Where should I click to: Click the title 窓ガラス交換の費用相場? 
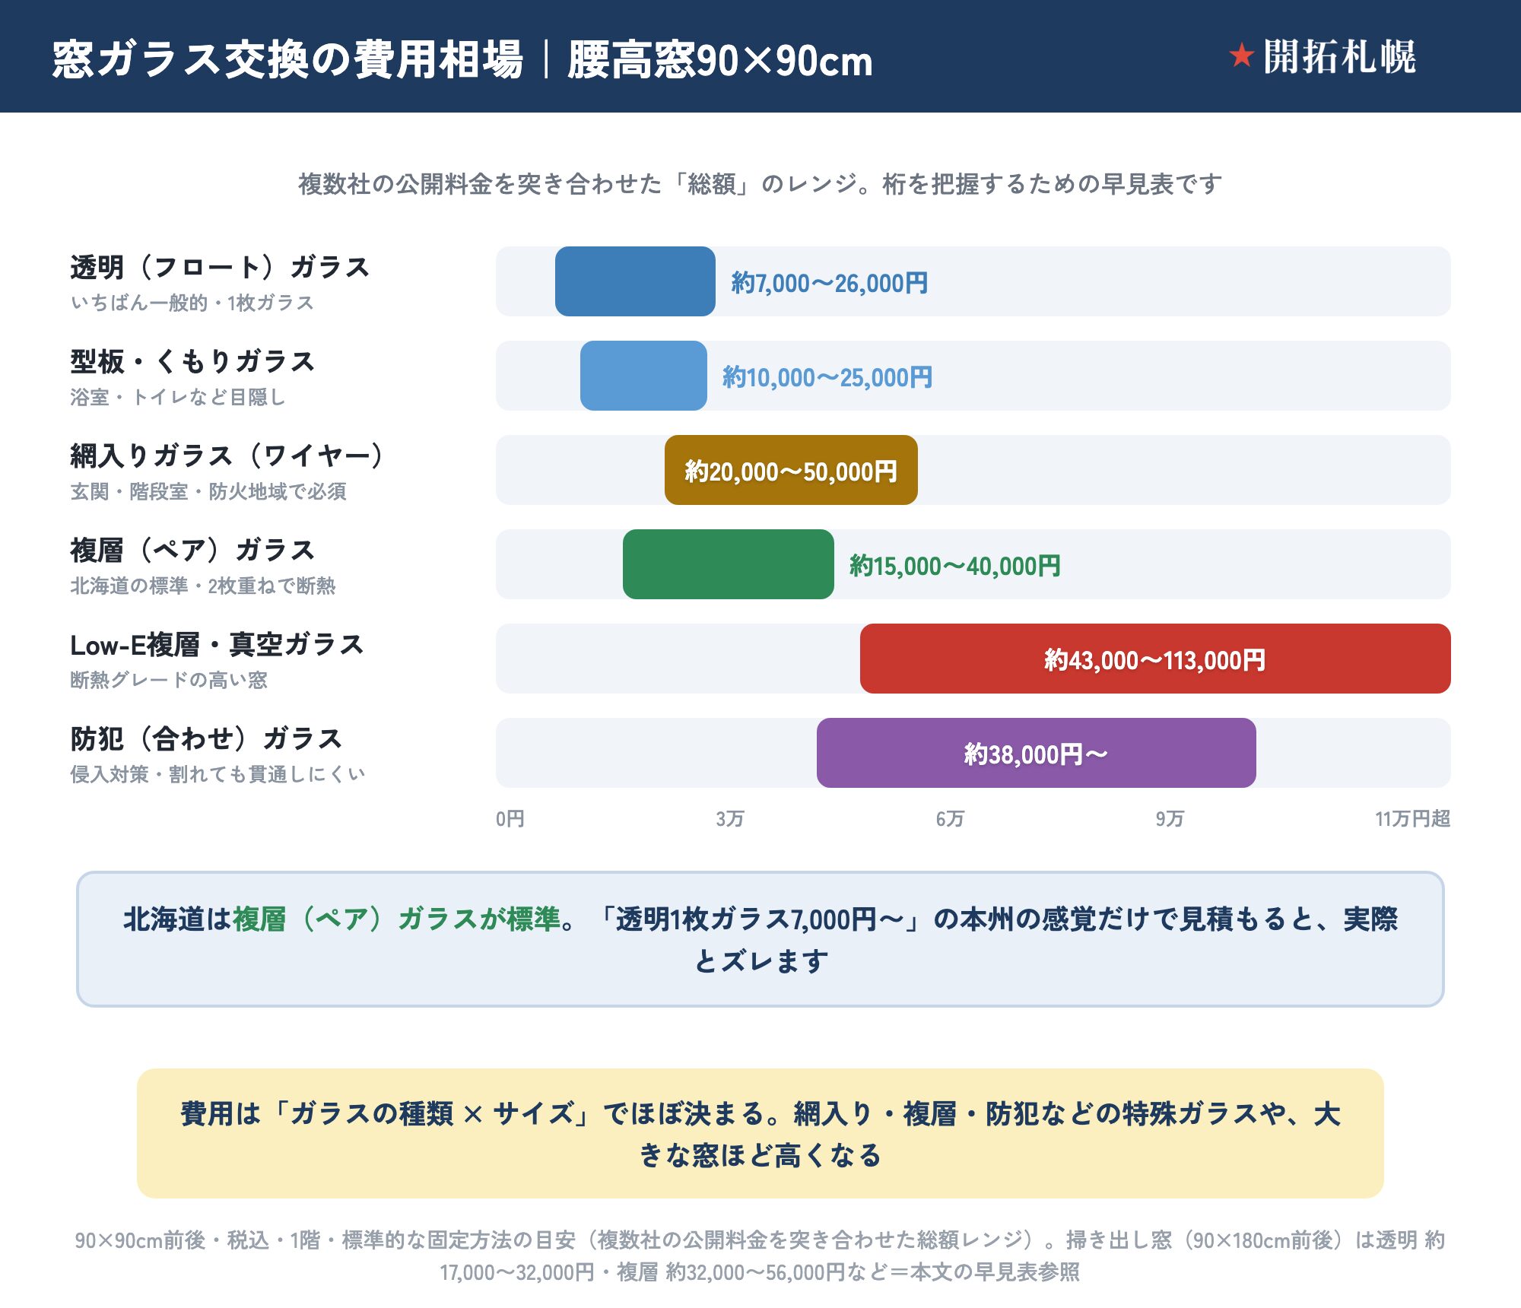click(x=288, y=59)
